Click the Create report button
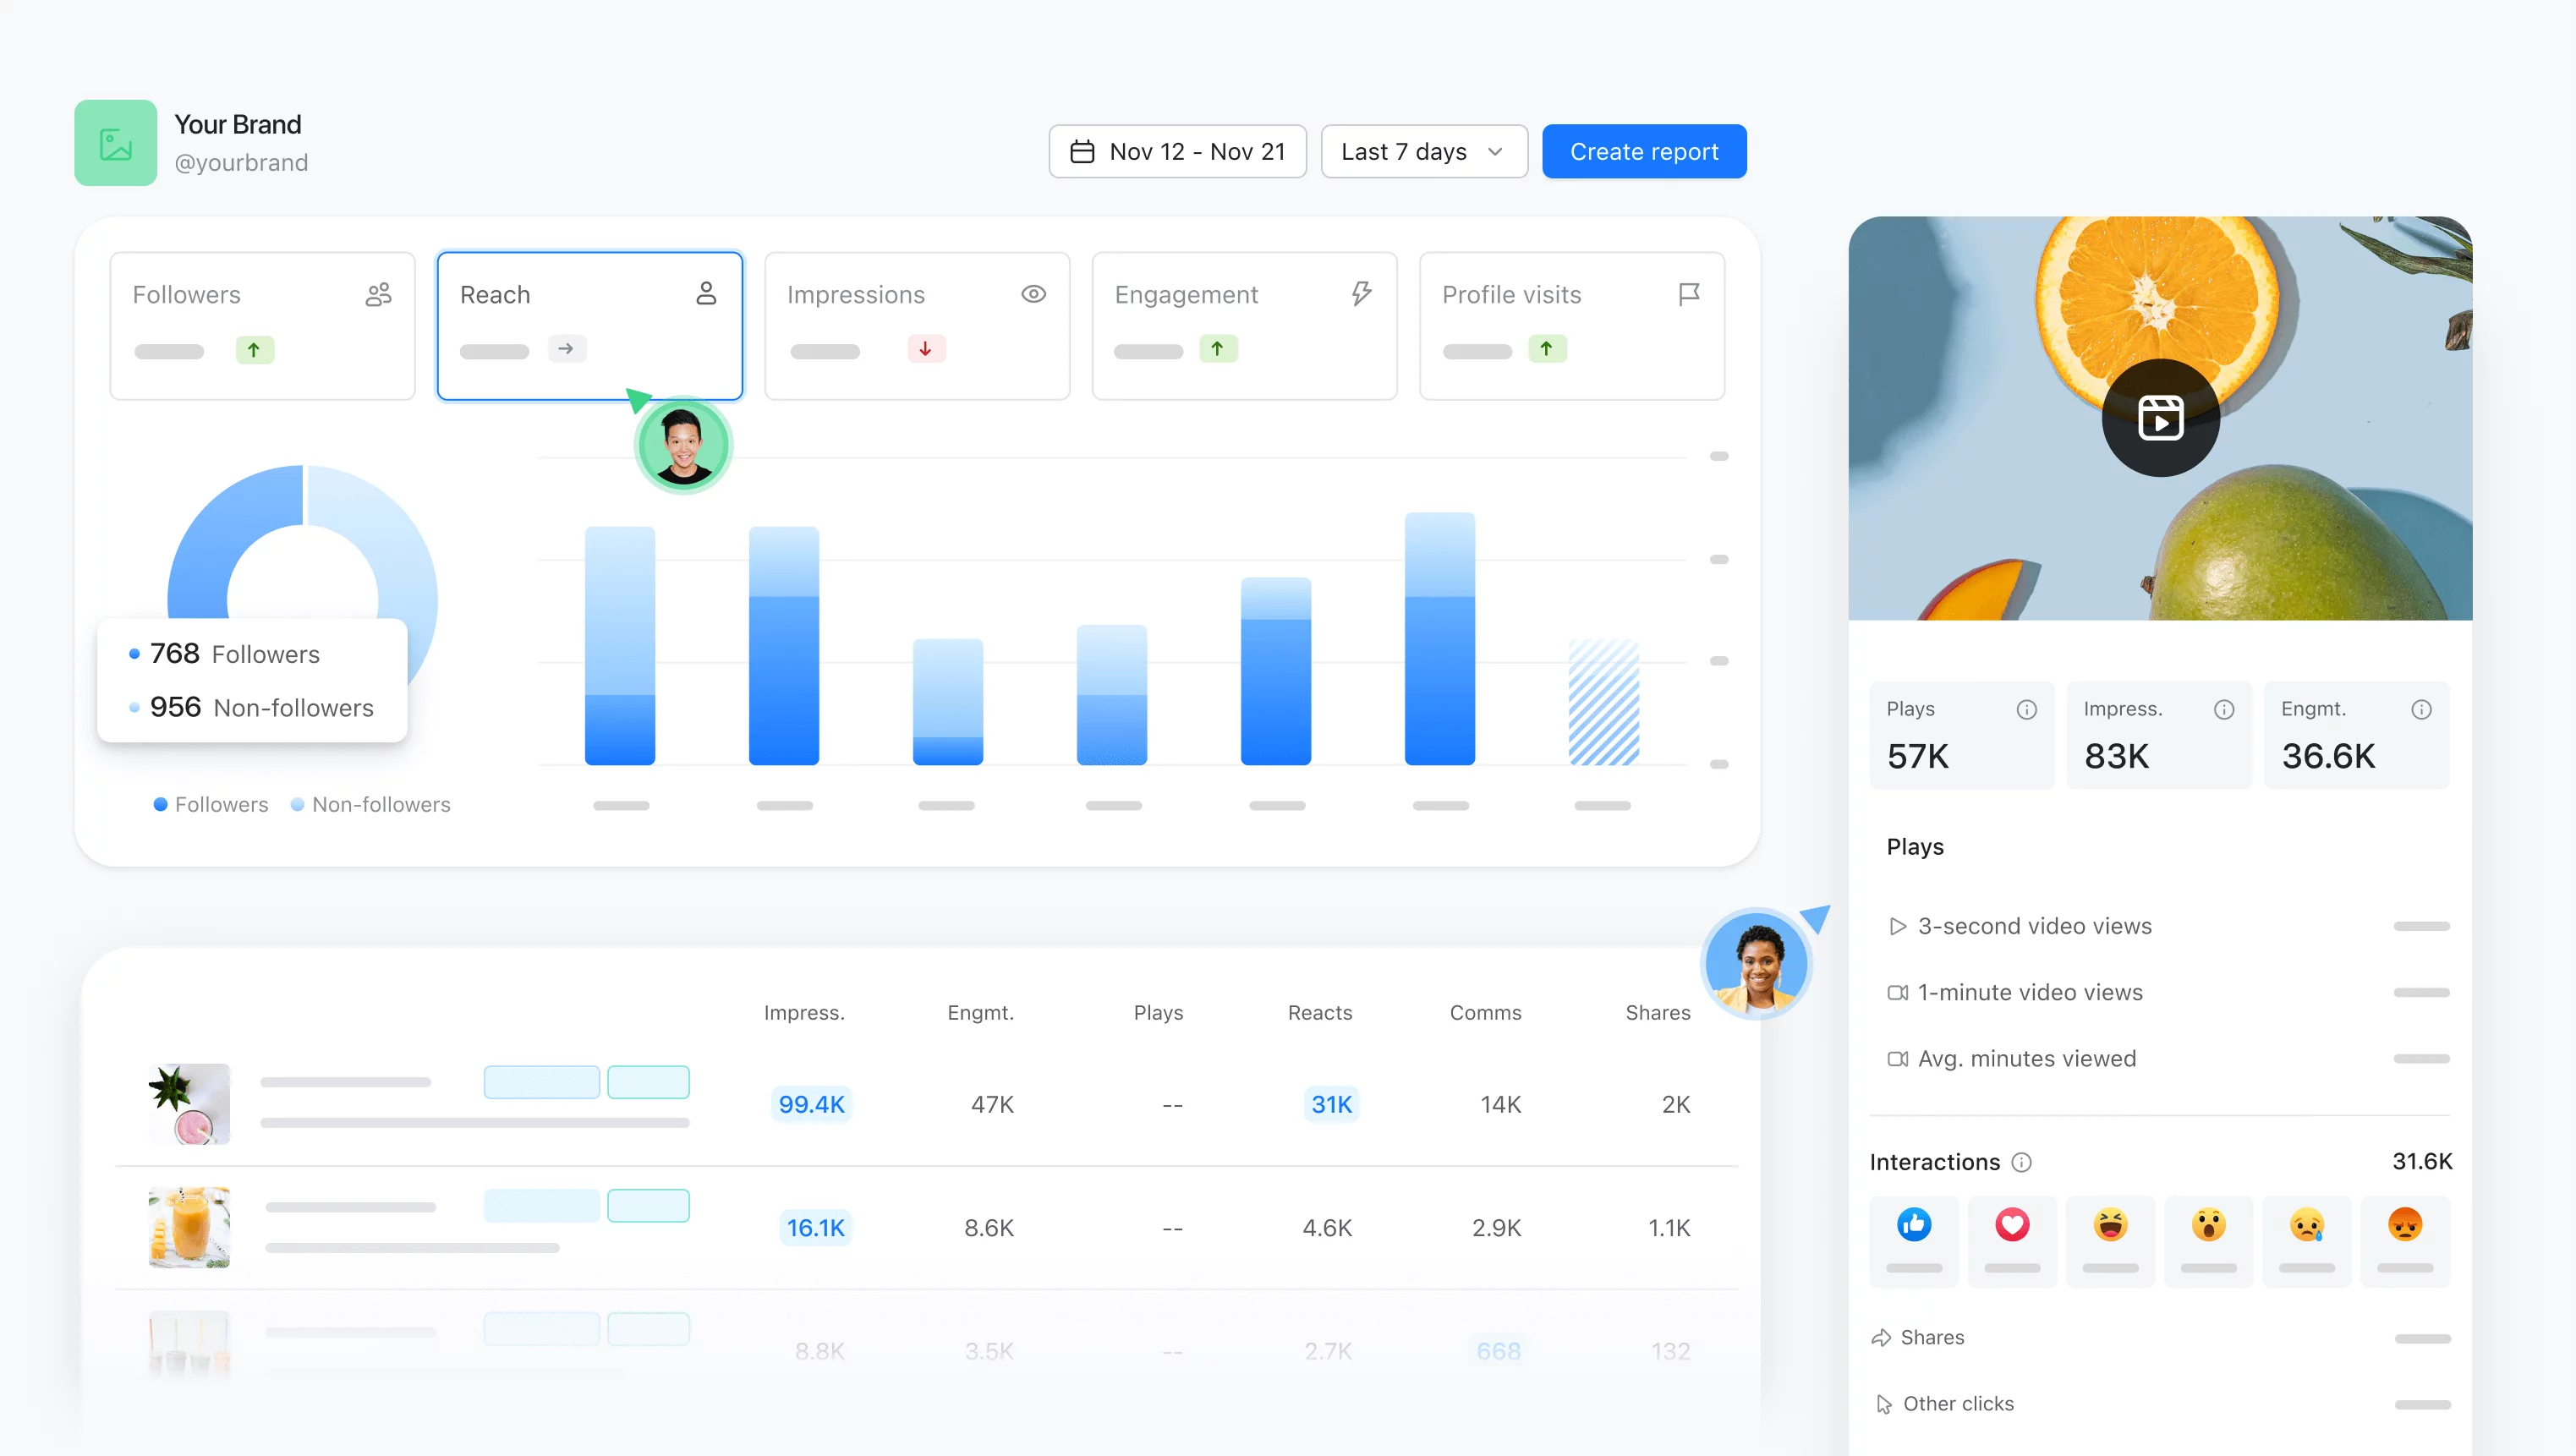The width and height of the screenshot is (2576, 1456). pyautogui.click(x=1643, y=151)
